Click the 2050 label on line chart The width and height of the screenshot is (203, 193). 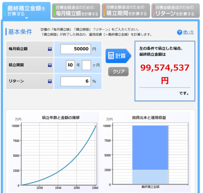coord(77,188)
